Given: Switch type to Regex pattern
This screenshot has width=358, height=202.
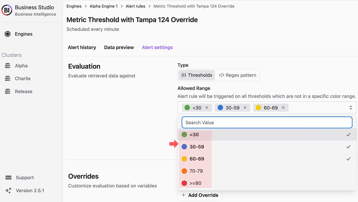Looking at the screenshot, I should click(237, 75).
